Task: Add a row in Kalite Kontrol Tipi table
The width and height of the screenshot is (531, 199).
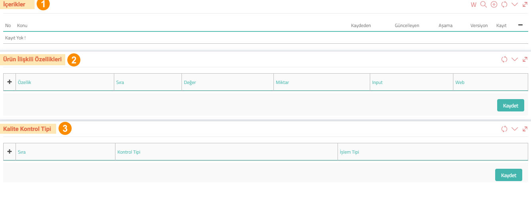Action: point(10,152)
